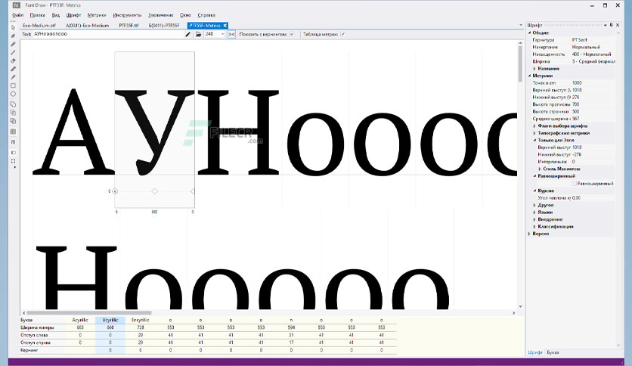This screenshot has height=366, width=632.
Task: Toggle the Таблица метрик checkbox
Action: pyautogui.click(x=342, y=34)
